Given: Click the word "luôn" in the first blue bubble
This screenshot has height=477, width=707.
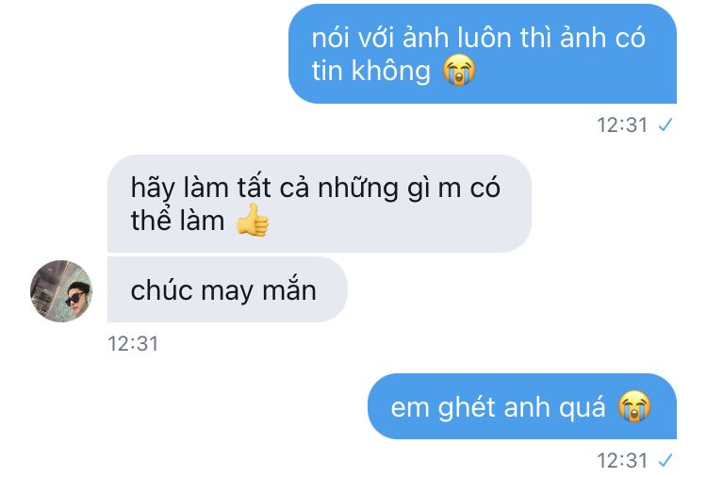Looking at the screenshot, I should [x=485, y=37].
